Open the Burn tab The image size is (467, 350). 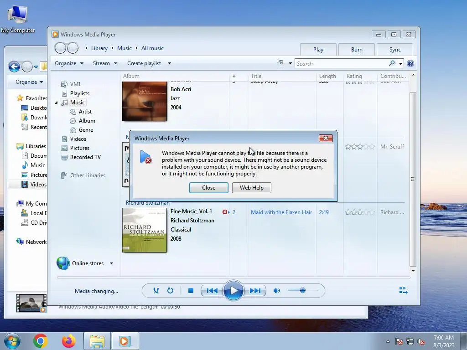tap(357, 50)
